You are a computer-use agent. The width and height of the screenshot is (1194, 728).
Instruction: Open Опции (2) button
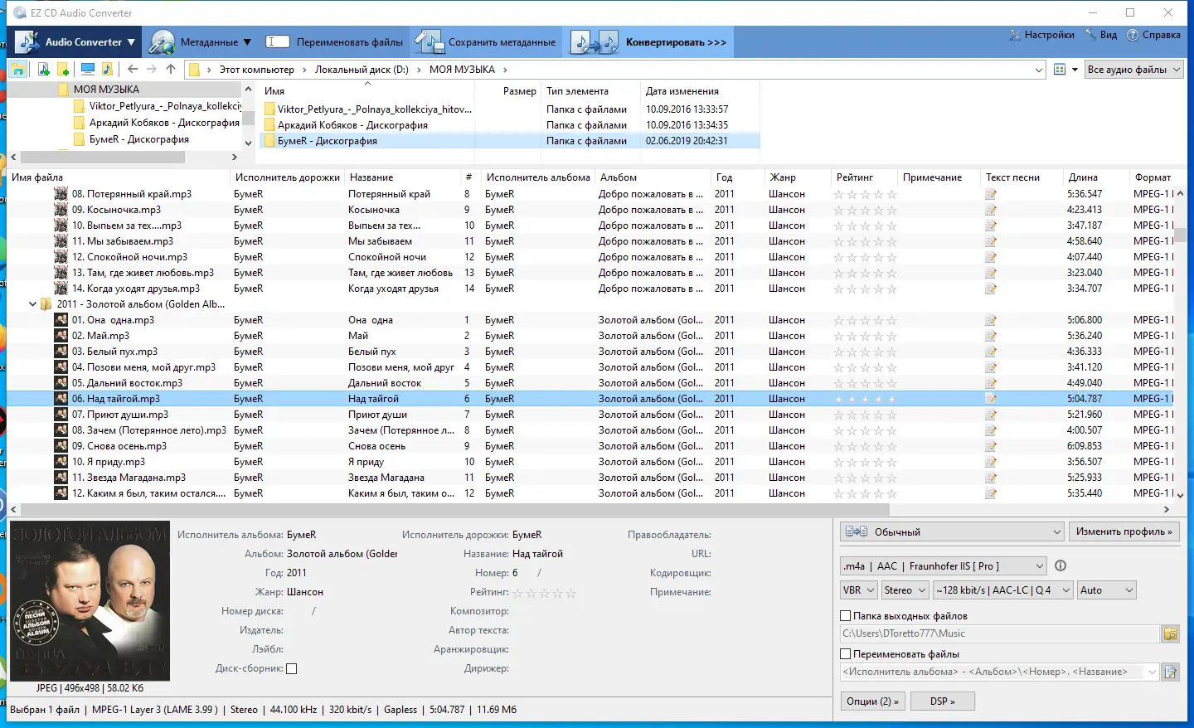pyautogui.click(x=872, y=701)
